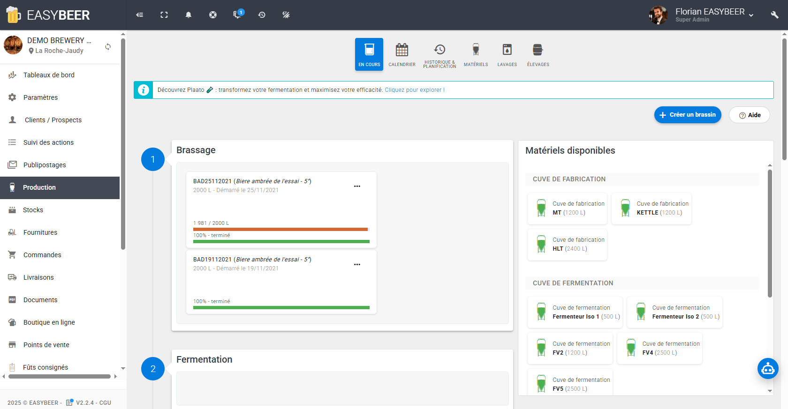Open options menu for batch BAD19112021
Viewport: 788px width, 409px height.
point(357,265)
